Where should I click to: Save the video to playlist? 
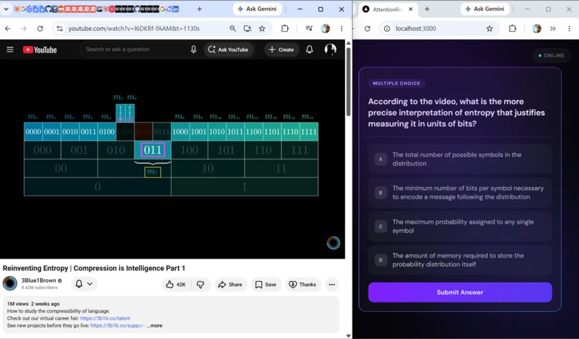coord(266,285)
